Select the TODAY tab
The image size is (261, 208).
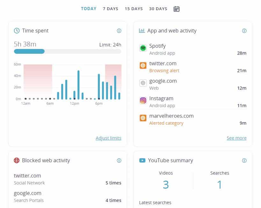(x=89, y=9)
